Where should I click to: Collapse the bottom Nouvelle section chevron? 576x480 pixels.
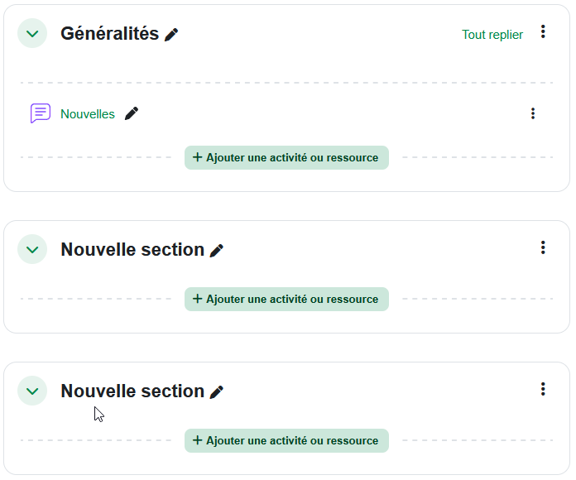click(x=32, y=391)
